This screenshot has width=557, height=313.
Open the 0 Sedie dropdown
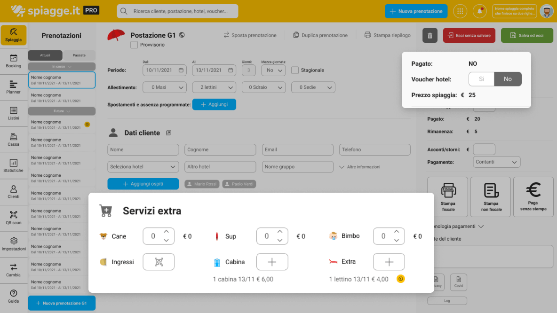click(x=313, y=87)
